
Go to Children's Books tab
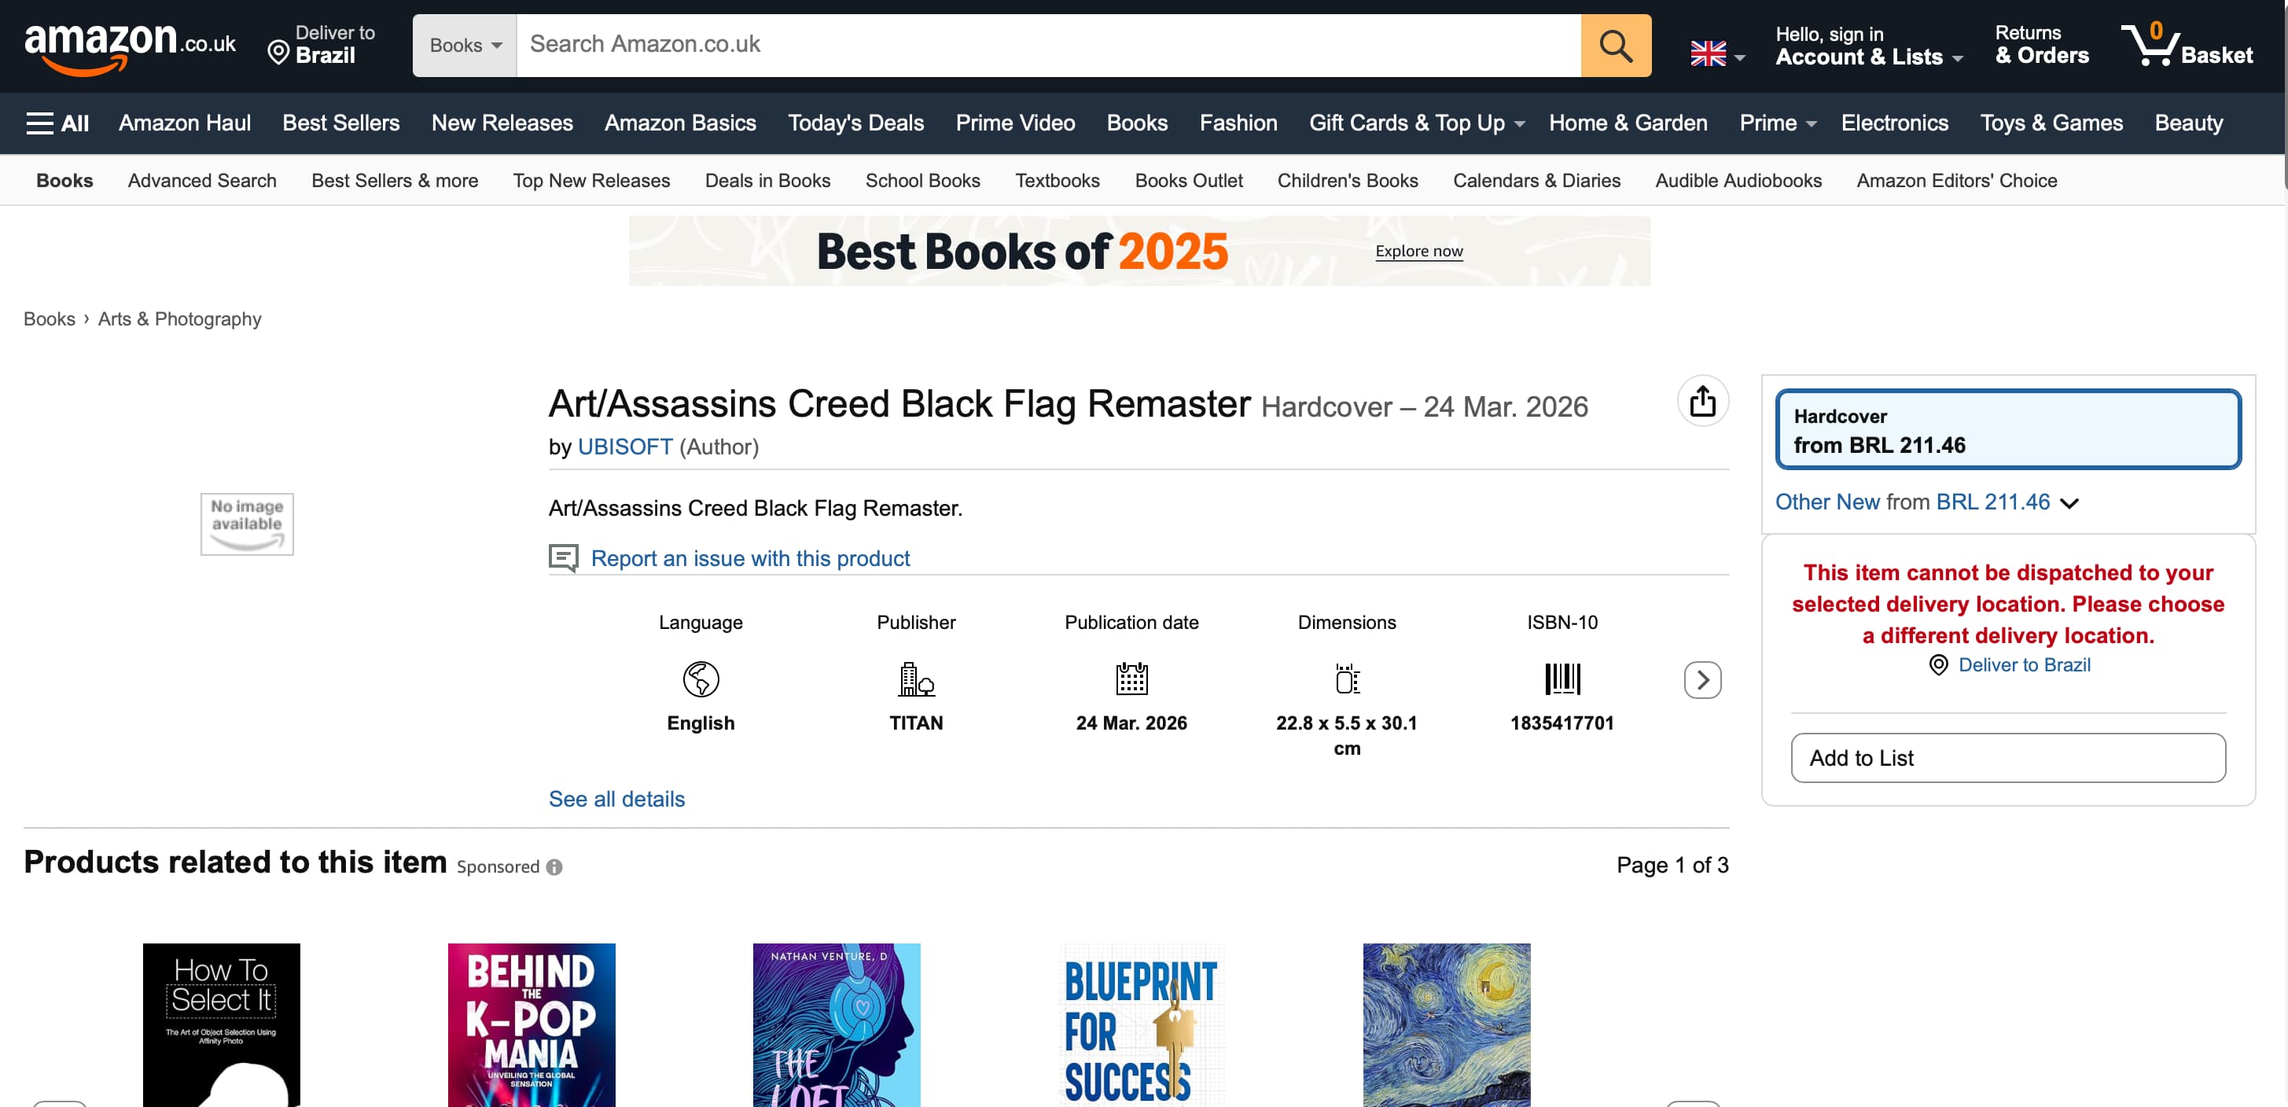(x=1347, y=180)
